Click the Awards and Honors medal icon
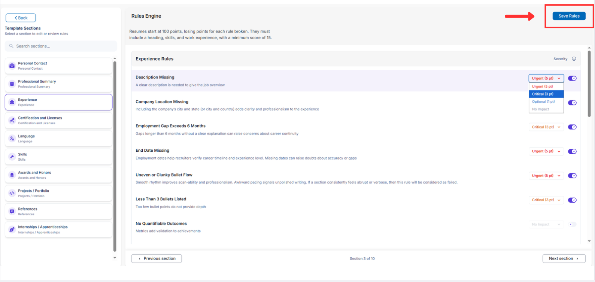595x282 pixels. coord(12,175)
